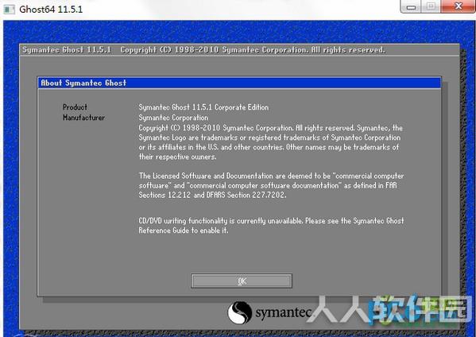Viewport: 476px width, 337px height.
Task: Click 'Reference Guide to enable it.' text
Action: coord(184,230)
